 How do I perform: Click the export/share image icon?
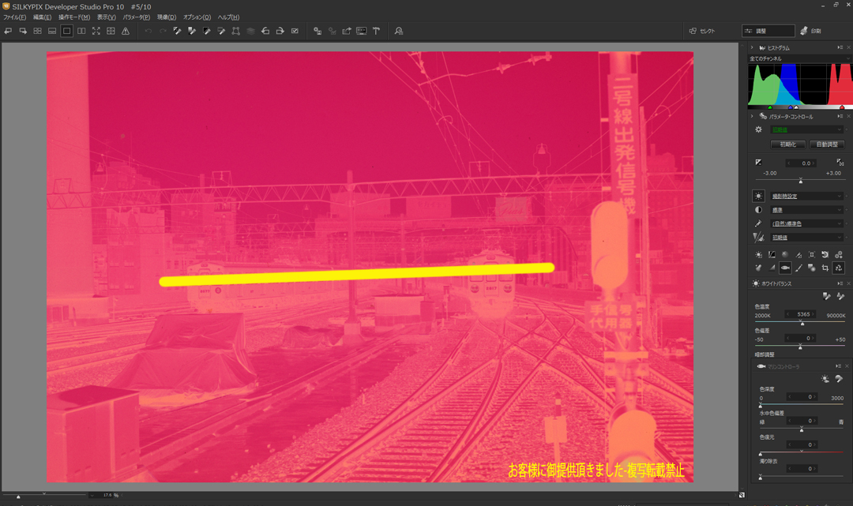[x=347, y=31]
